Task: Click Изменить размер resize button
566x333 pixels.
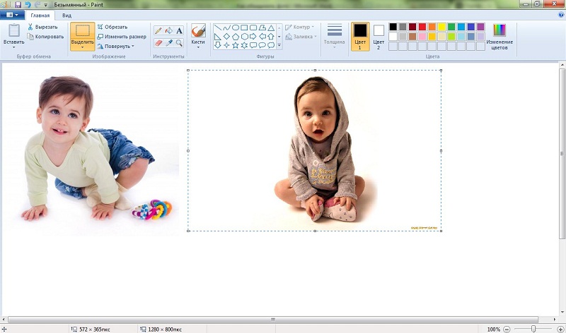Action: point(122,37)
